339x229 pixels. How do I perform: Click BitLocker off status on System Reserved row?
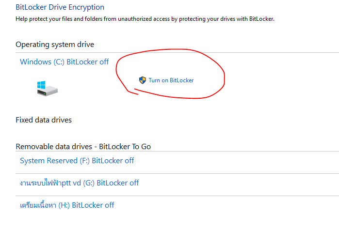(x=113, y=161)
